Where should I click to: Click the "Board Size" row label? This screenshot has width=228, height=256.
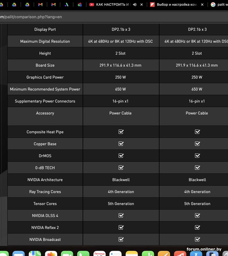(x=45, y=65)
